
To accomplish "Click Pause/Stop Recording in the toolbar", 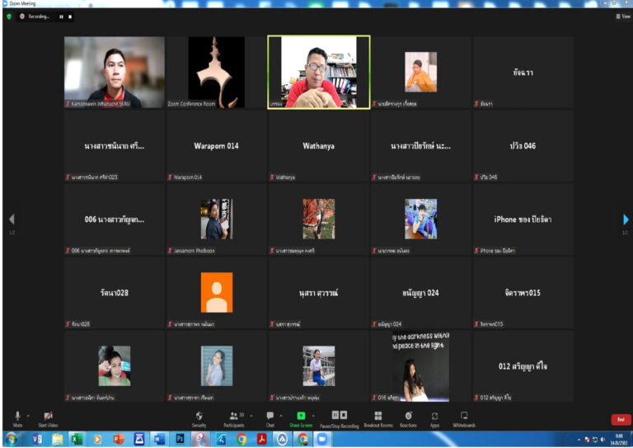I will pyautogui.click(x=339, y=417).
